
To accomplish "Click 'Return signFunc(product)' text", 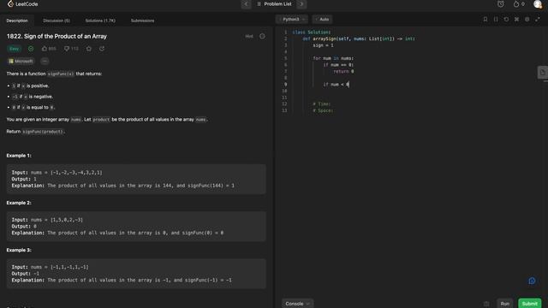I will click(x=36, y=132).
